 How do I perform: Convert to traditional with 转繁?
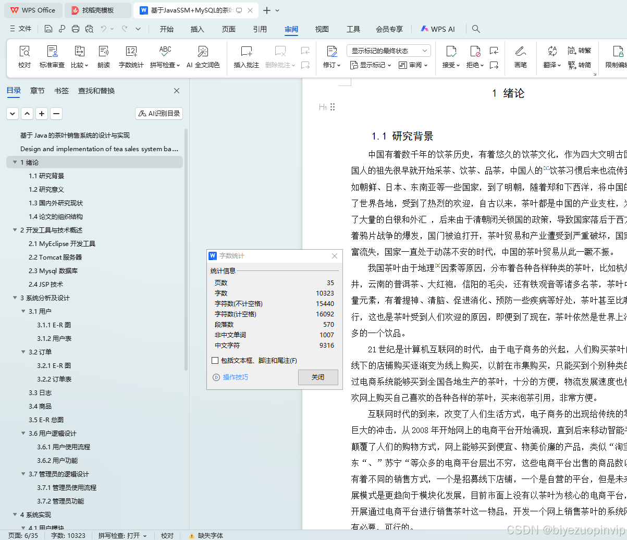[x=580, y=51]
